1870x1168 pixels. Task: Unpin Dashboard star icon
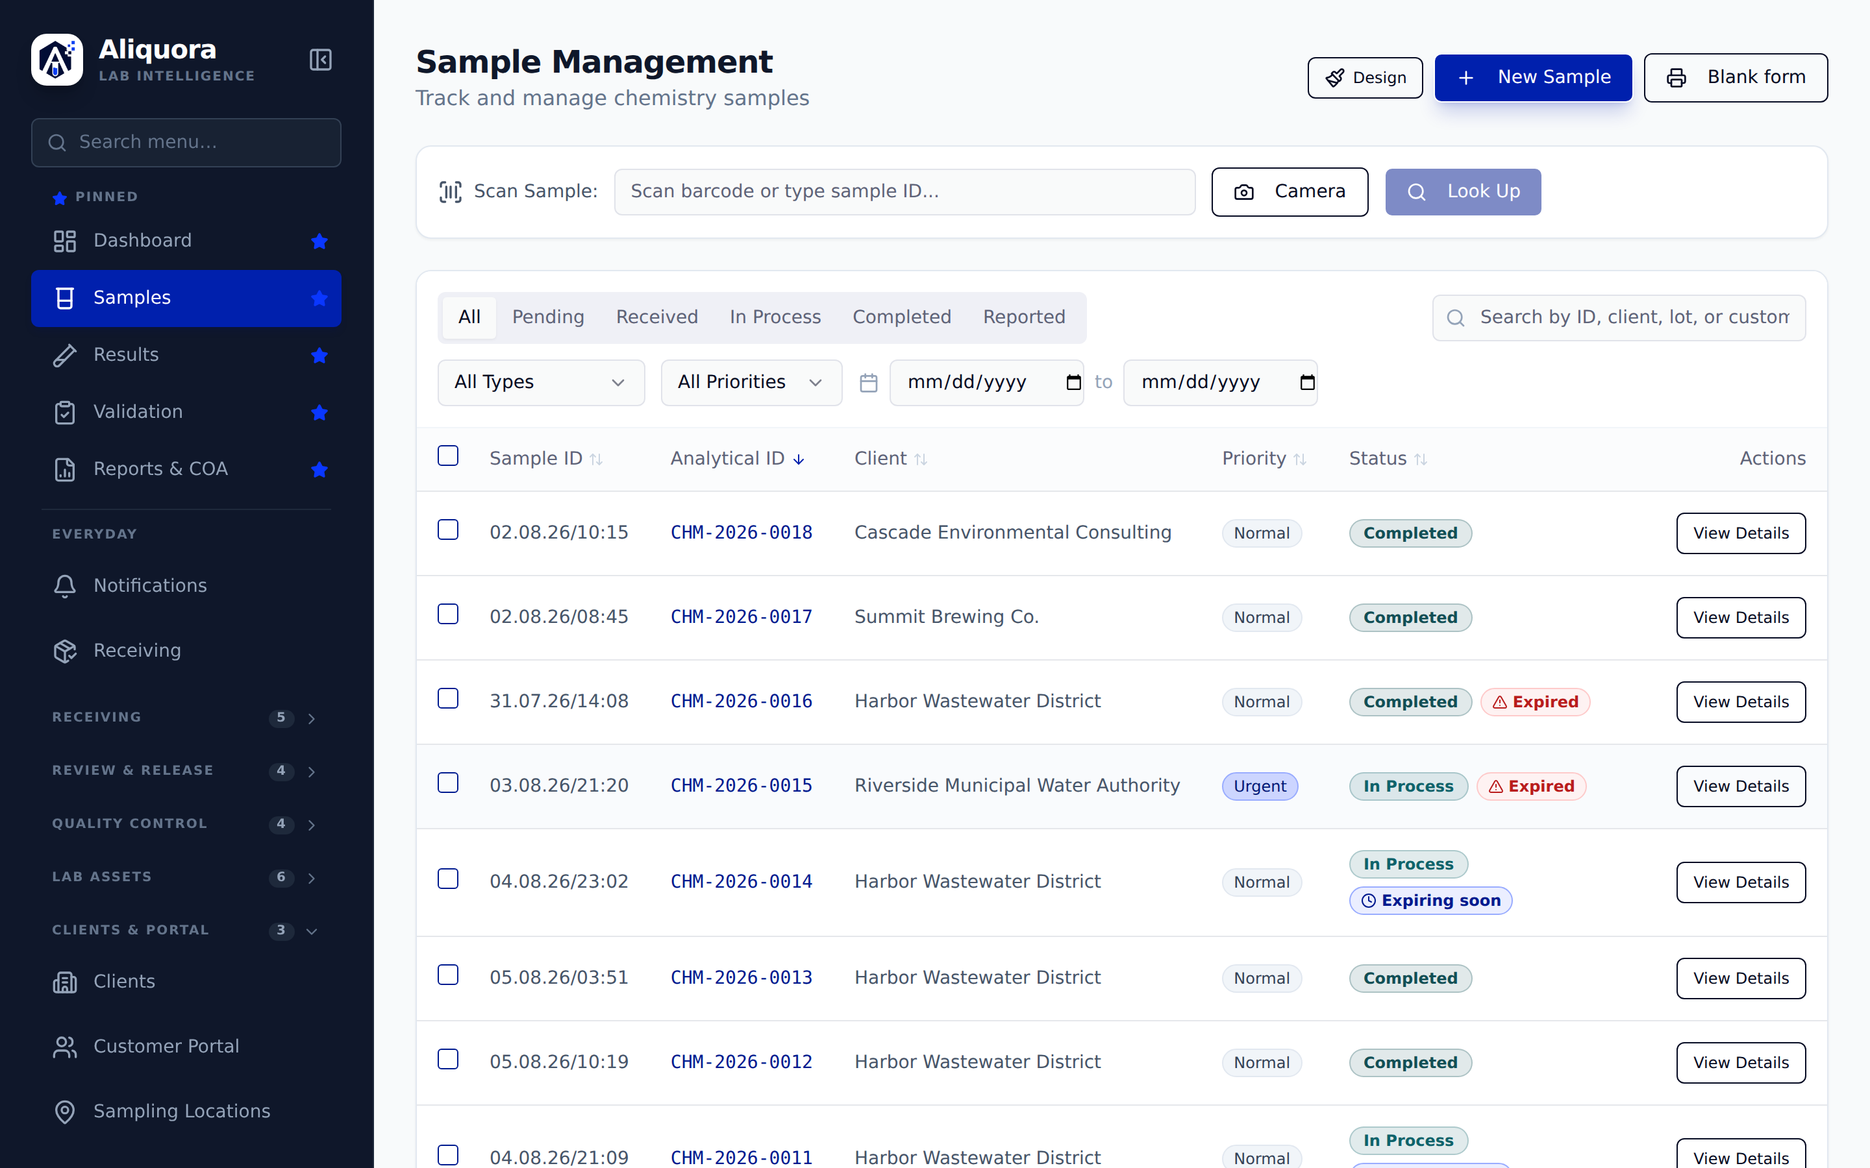click(x=319, y=241)
